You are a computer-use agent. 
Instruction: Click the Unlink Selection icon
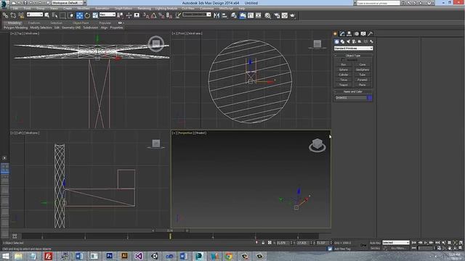click(x=13, y=15)
